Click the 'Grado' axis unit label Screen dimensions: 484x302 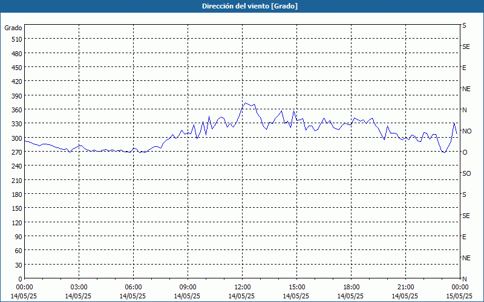tap(13, 28)
